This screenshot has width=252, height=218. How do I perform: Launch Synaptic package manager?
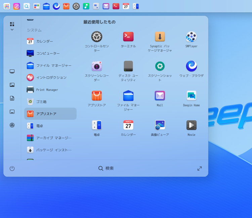[160, 37]
